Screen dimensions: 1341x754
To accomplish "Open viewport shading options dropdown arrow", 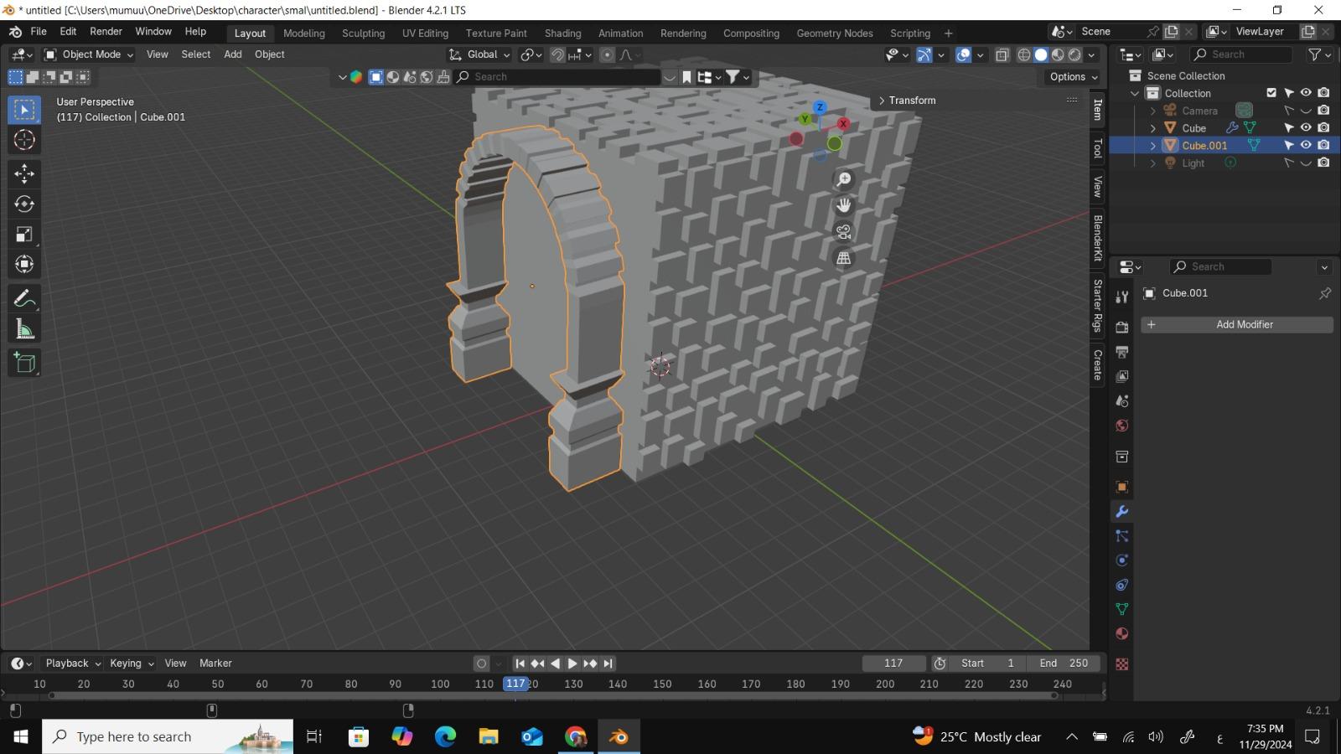I will pyautogui.click(x=1092, y=54).
